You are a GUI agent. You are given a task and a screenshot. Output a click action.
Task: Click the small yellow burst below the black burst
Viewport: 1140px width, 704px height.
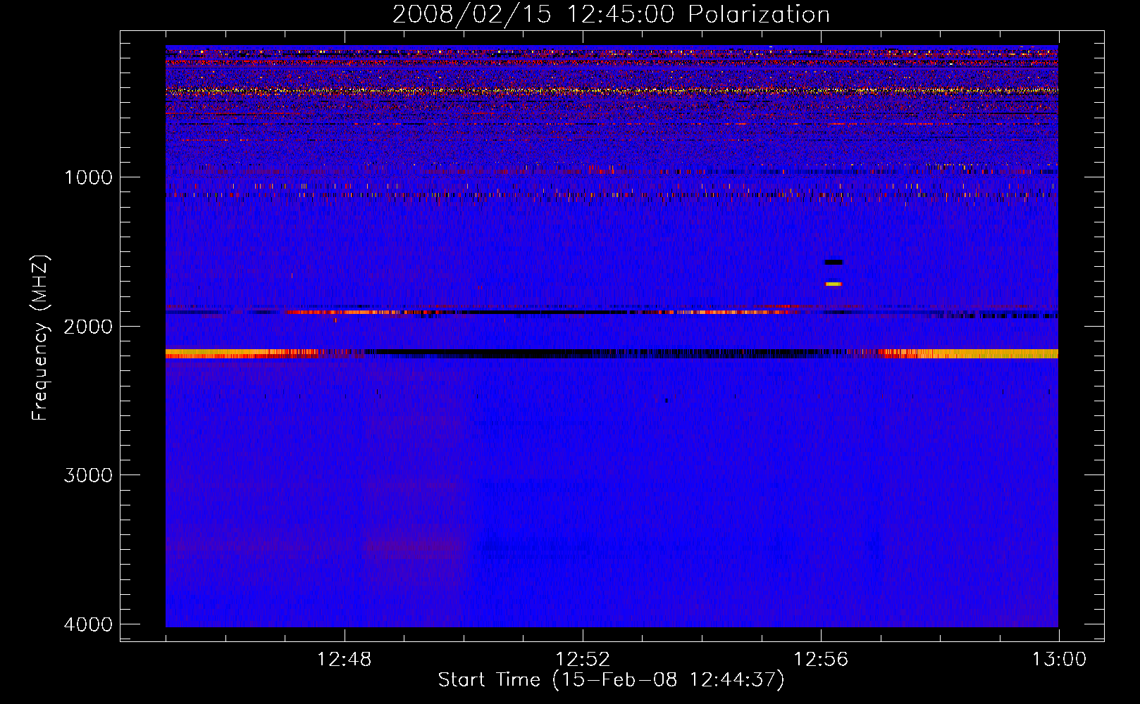(834, 284)
